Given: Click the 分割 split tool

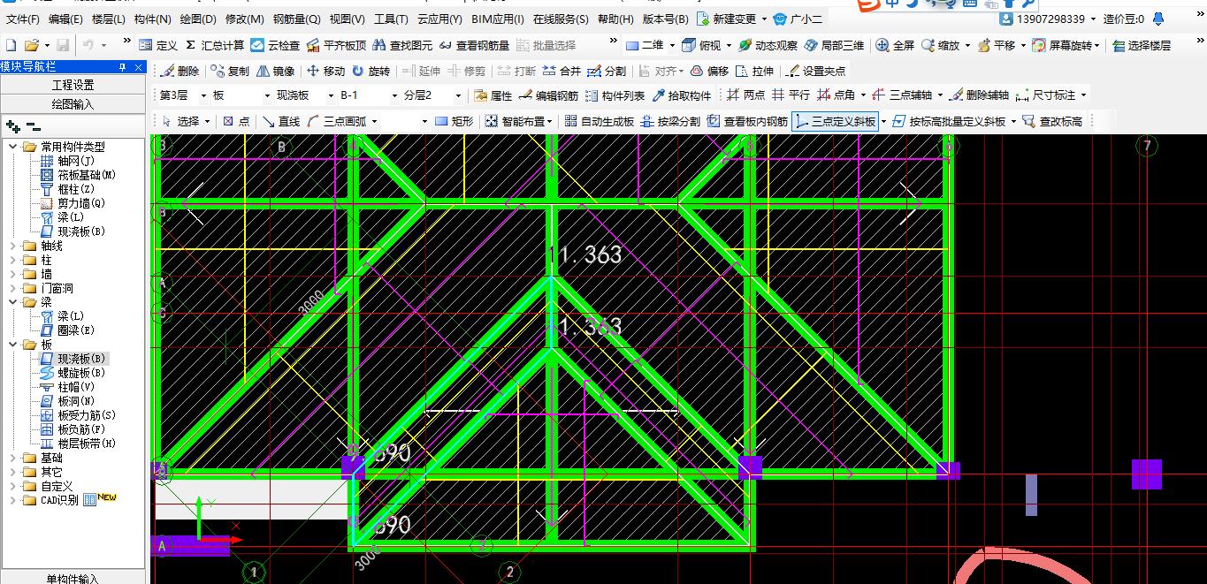Looking at the screenshot, I should point(607,72).
